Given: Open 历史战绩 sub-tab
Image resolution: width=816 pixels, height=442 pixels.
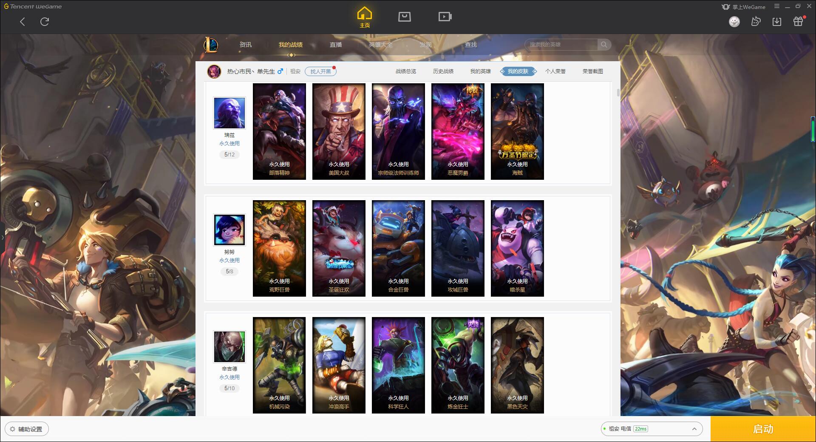Looking at the screenshot, I should point(443,71).
